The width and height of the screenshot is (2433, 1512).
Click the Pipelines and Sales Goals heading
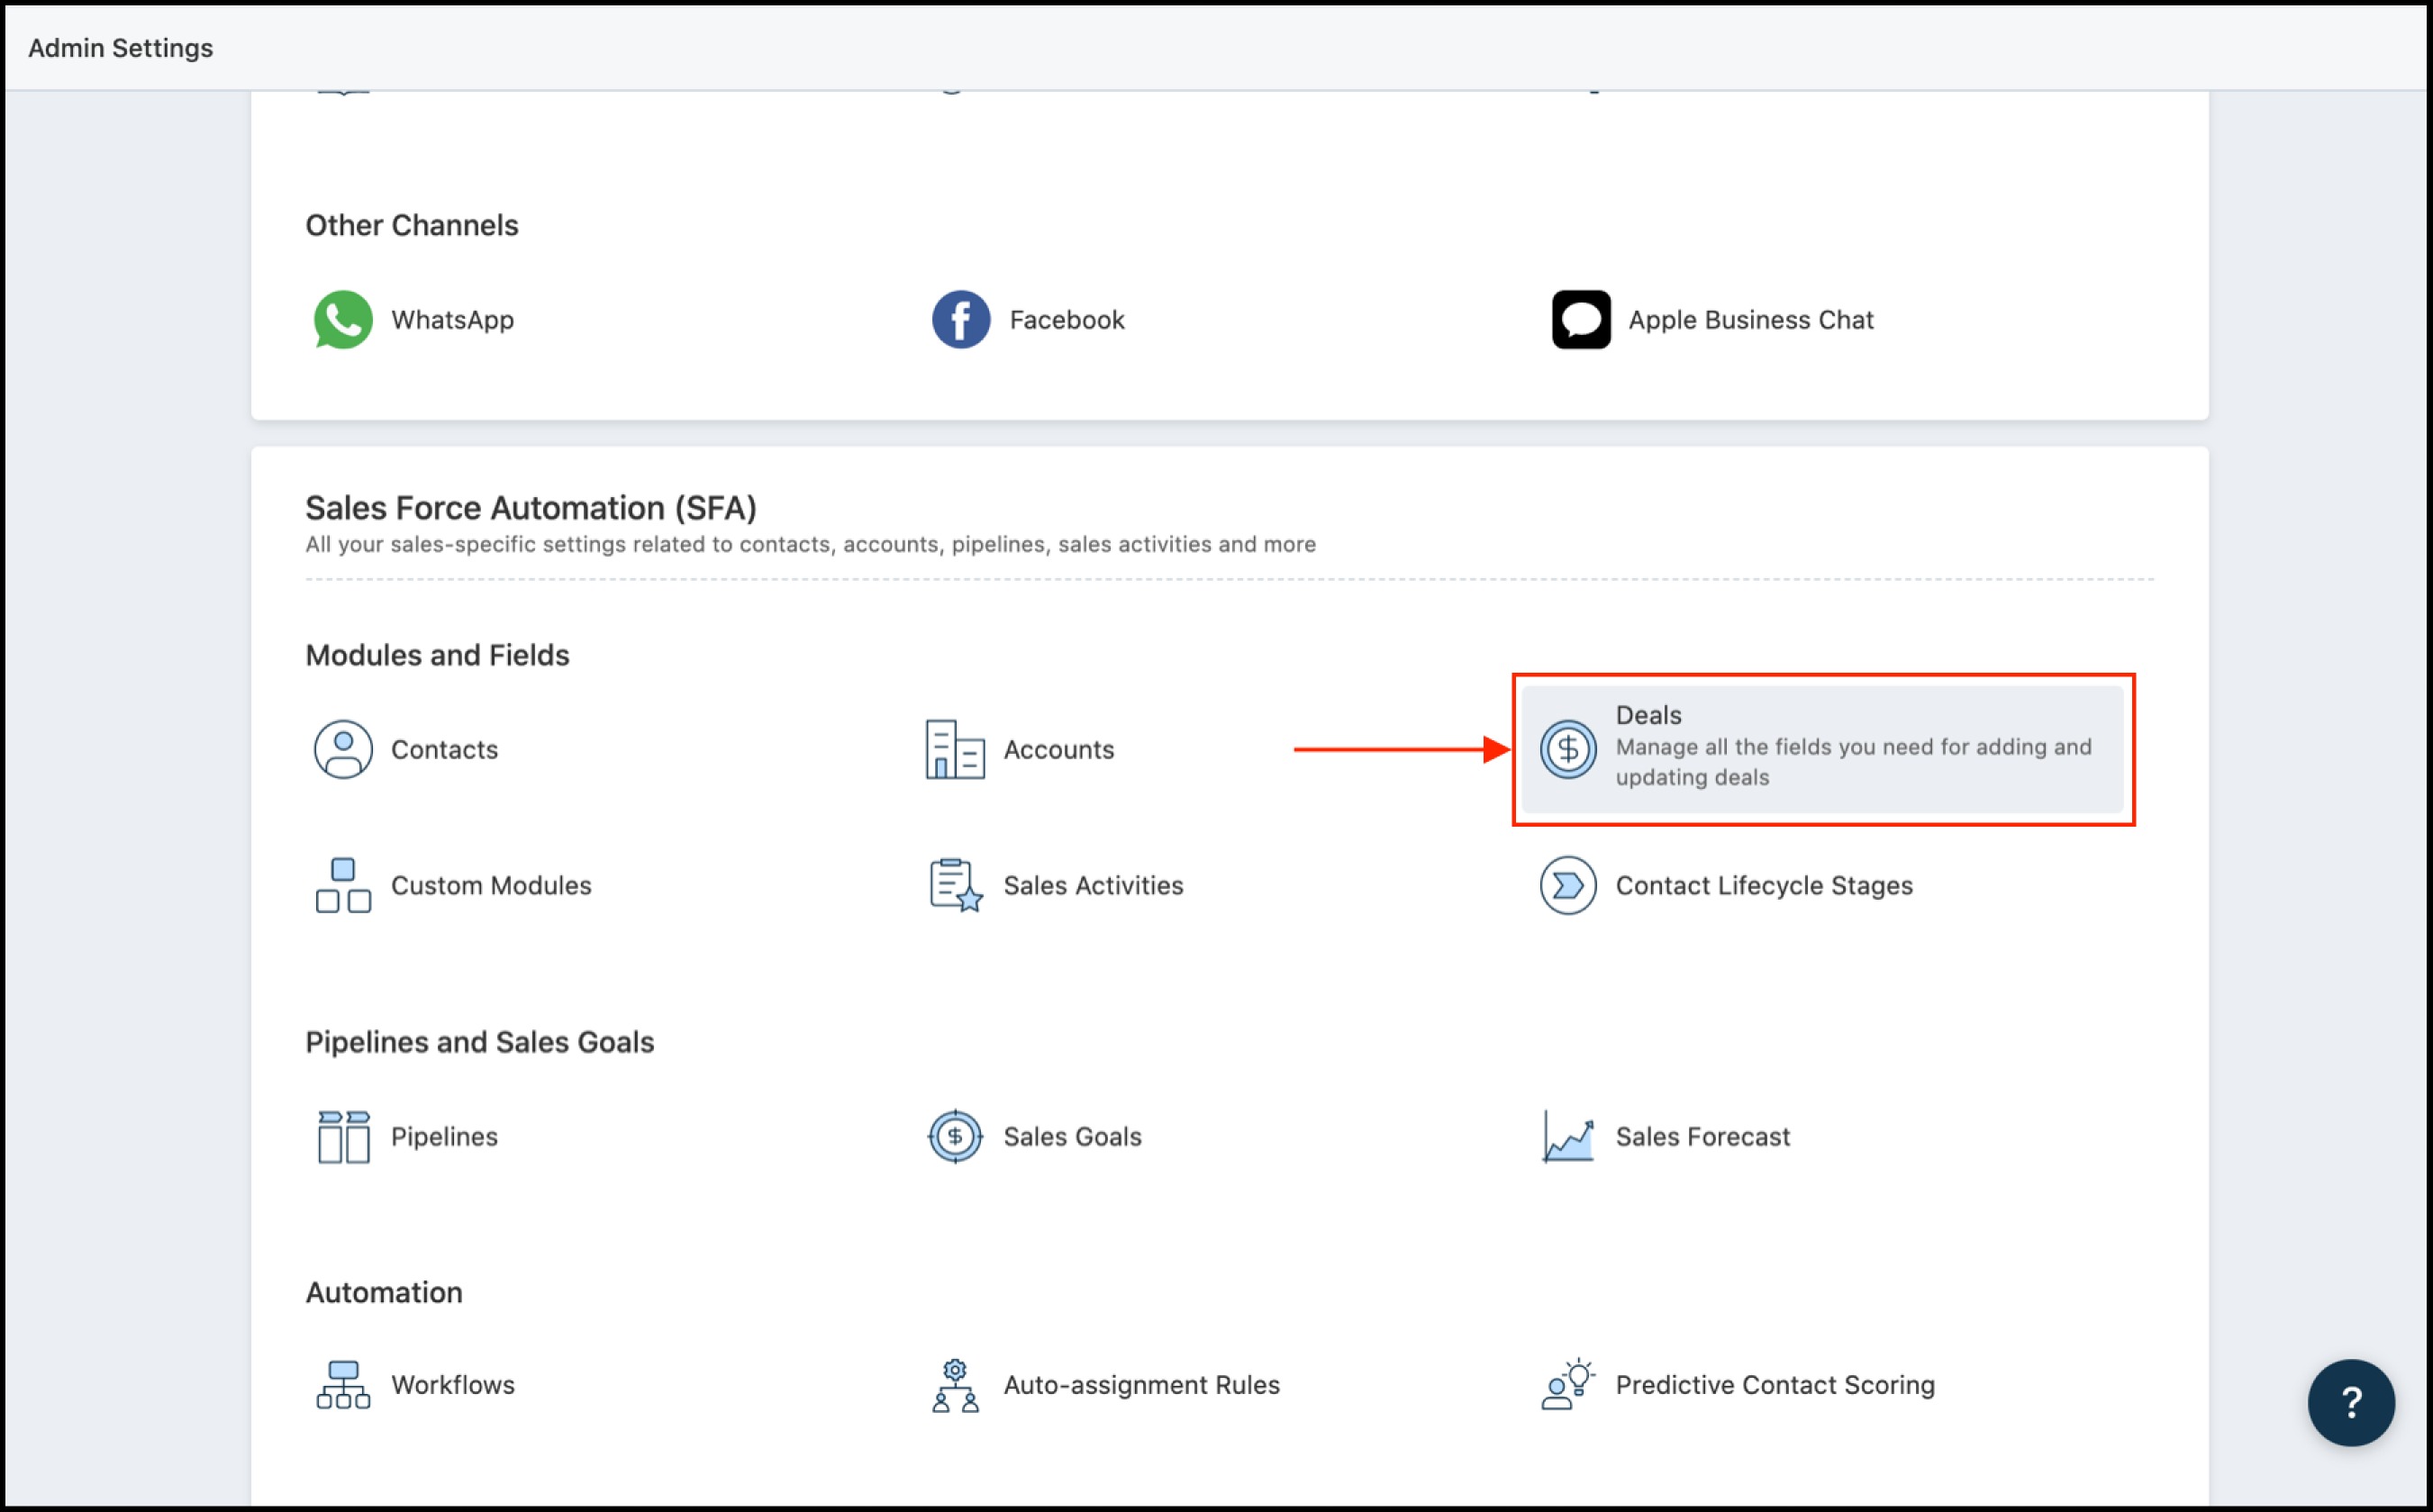[480, 1042]
